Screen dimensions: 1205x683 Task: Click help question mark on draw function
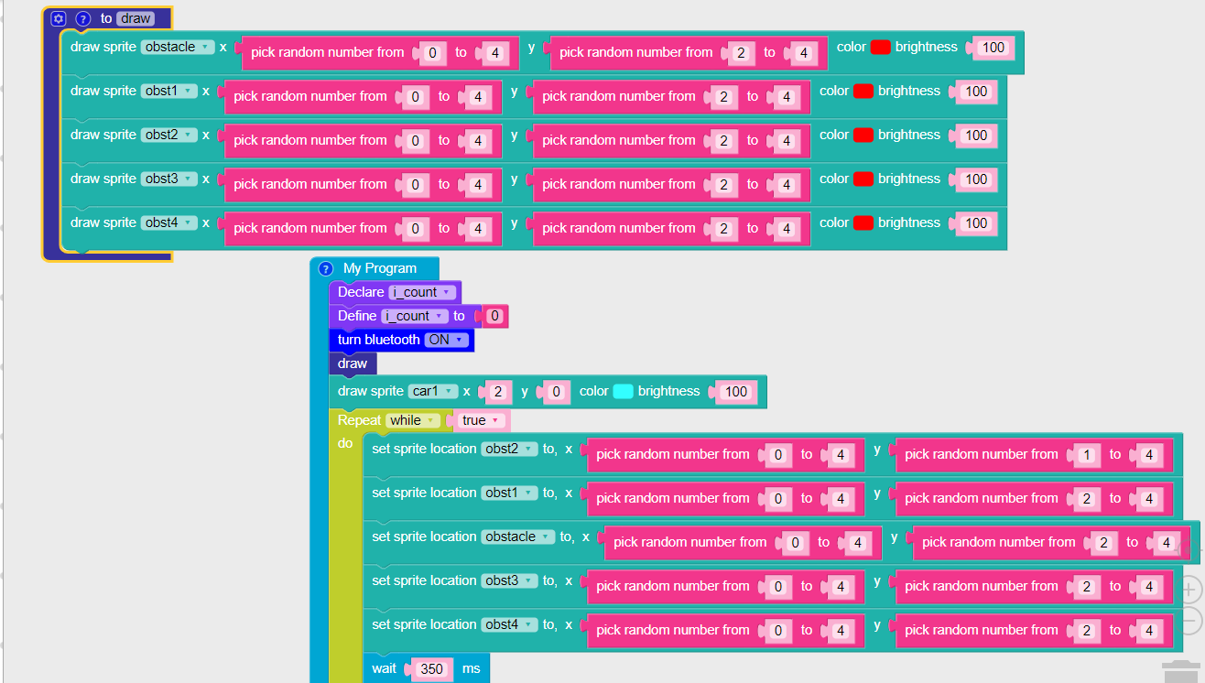[x=83, y=18]
